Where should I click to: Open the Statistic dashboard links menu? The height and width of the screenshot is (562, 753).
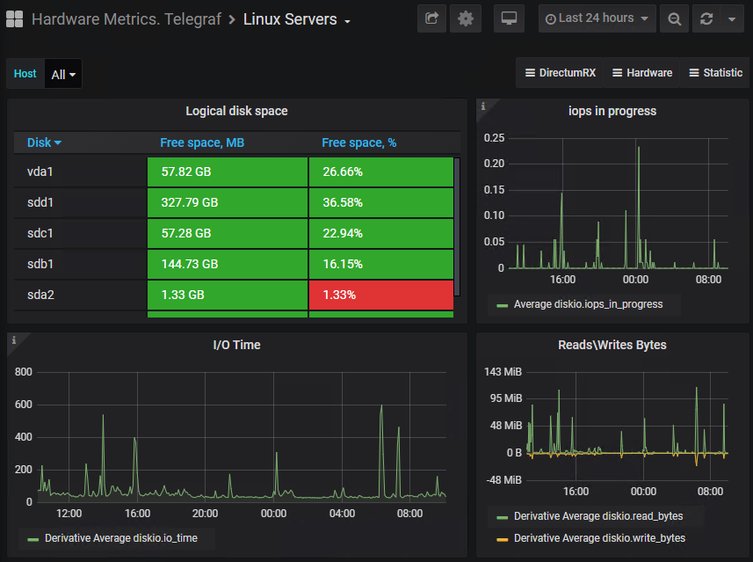pyautogui.click(x=715, y=73)
